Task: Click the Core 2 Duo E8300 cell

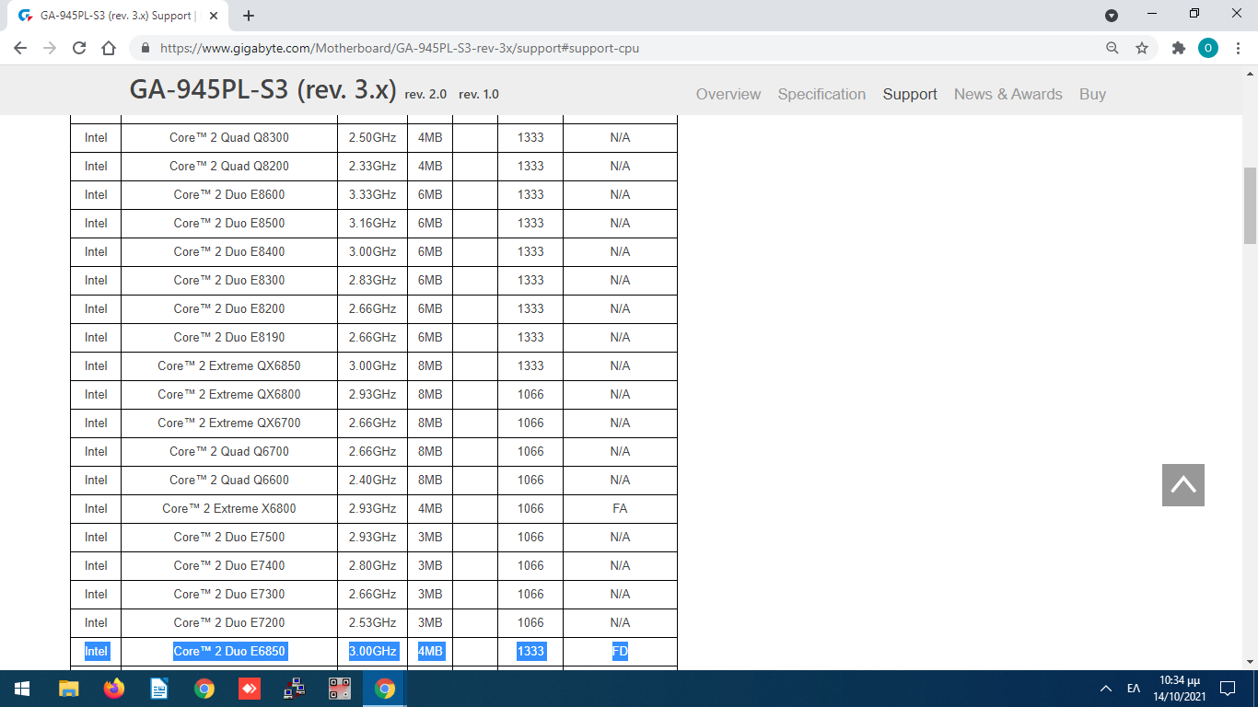Action: pos(229,281)
